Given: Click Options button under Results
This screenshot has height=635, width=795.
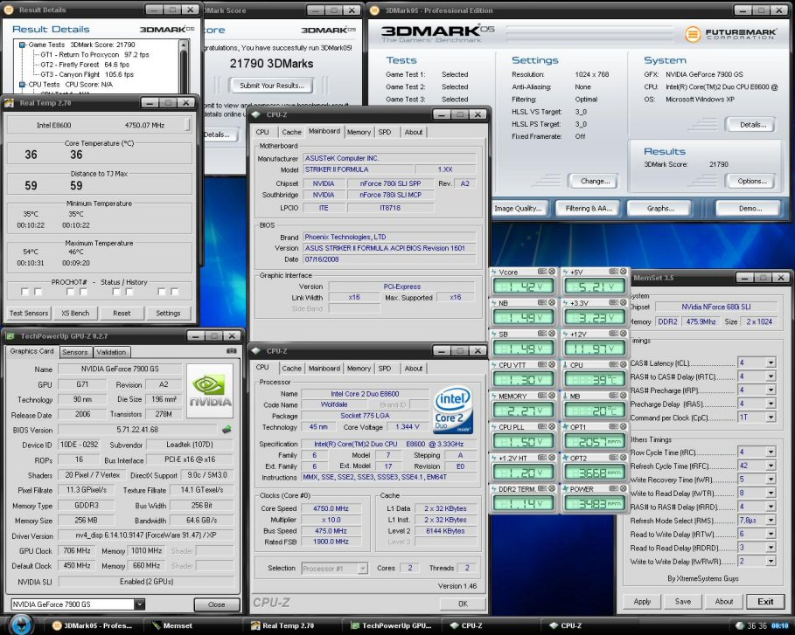Looking at the screenshot, I should (x=752, y=182).
